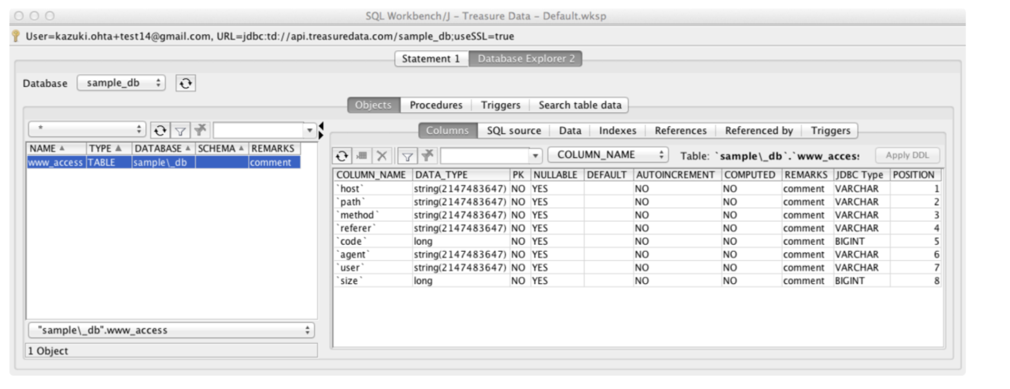The width and height of the screenshot is (1010, 389).
Task: Click the refresh icon next to the Database selector
Action: point(186,84)
